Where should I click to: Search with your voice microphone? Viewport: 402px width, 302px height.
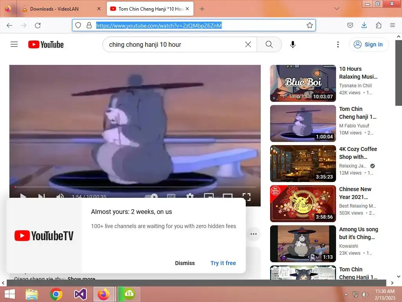(293, 44)
